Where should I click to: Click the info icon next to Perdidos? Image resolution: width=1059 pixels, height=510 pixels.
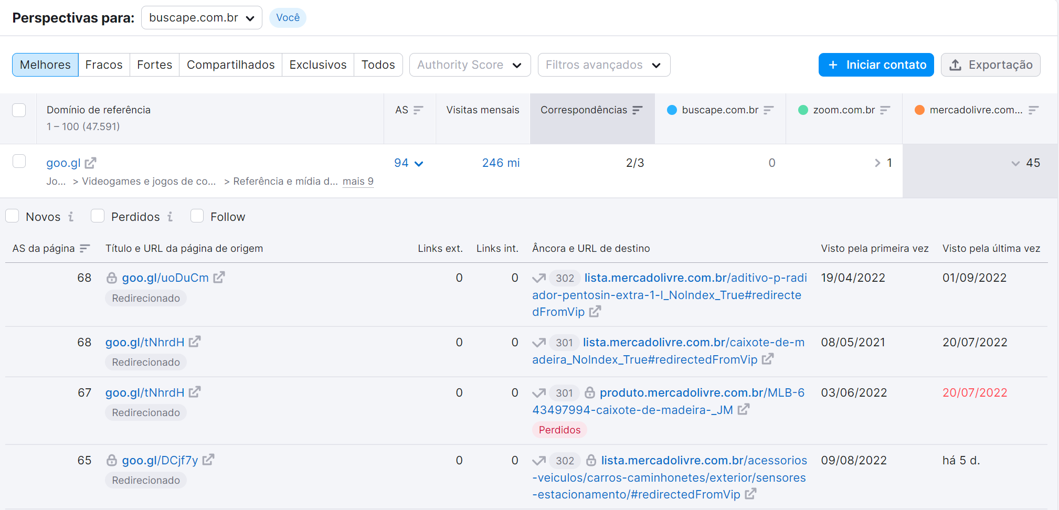click(171, 216)
